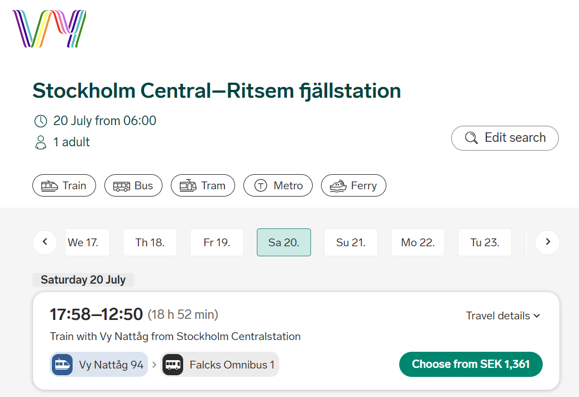The height and width of the screenshot is (397, 579).
Task: Click the Falcks Omnibus 1 bus icon
Action: (173, 365)
